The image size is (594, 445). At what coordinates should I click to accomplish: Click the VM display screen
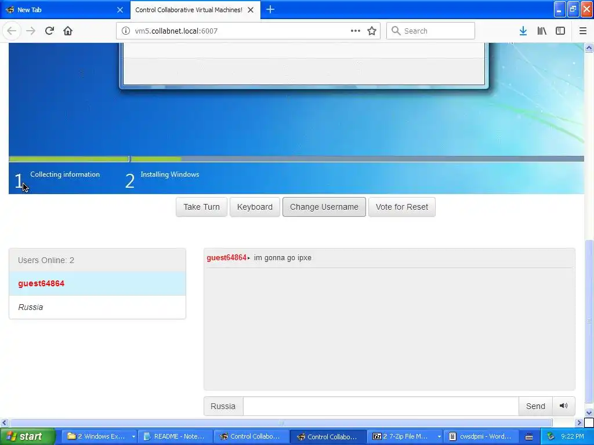click(x=296, y=118)
